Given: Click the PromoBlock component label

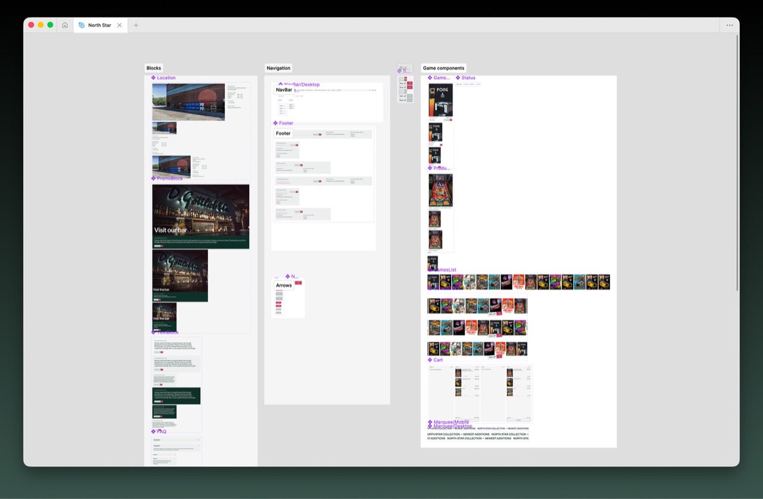Looking at the screenshot, I should 169,179.
